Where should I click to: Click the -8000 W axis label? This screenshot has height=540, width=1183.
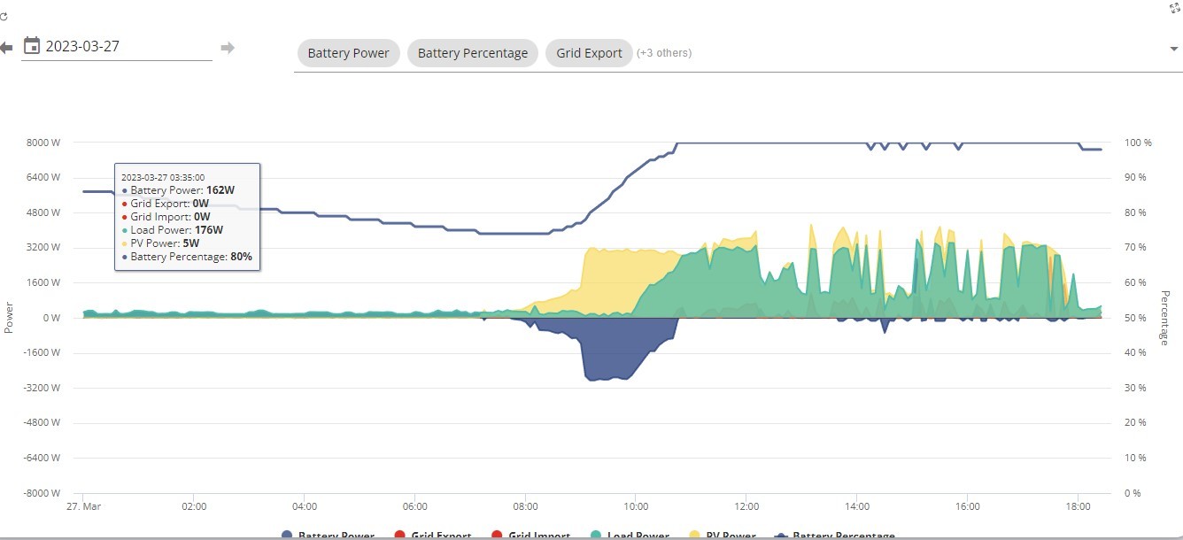tap(42, 493)
